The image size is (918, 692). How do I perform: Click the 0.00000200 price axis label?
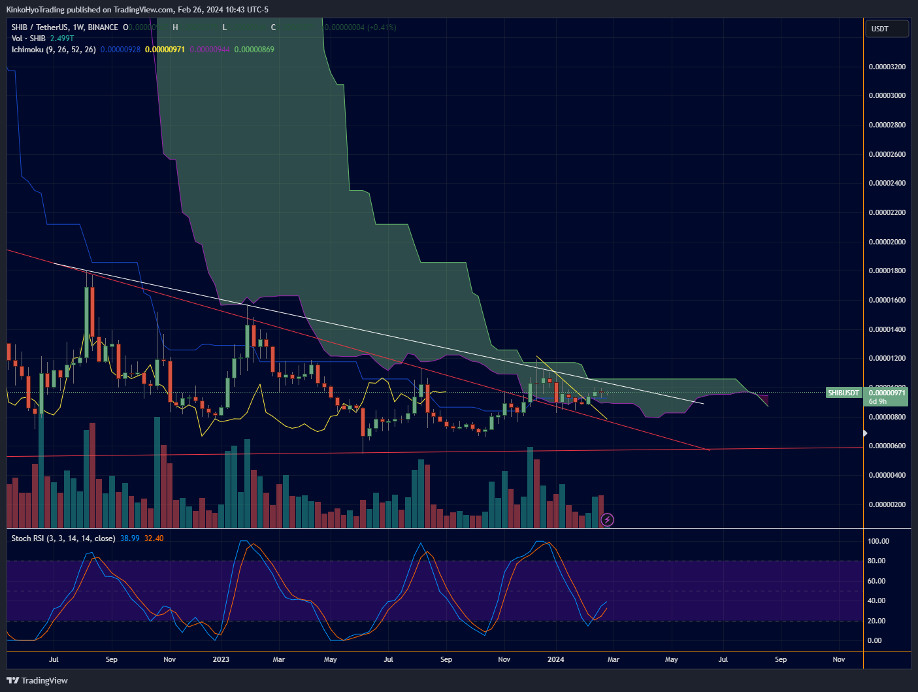(x=887, y=504)
